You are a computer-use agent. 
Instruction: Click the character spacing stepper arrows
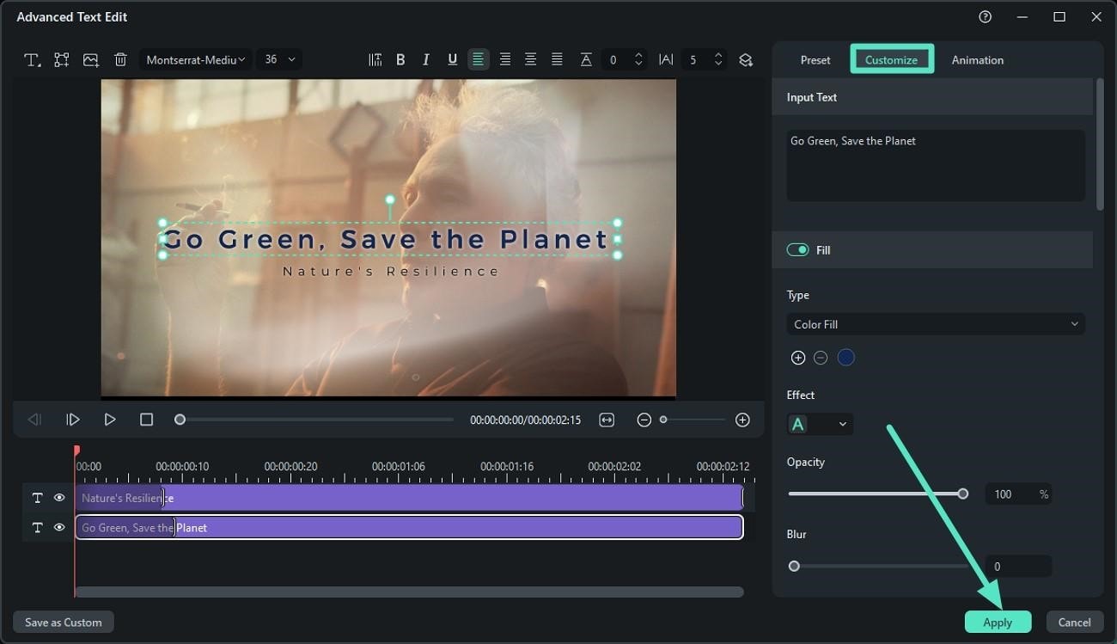[718, 60]
